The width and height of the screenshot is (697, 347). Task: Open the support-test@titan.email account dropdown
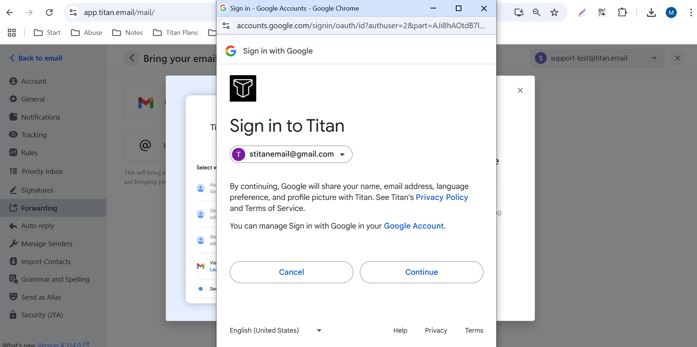tap(597, 58)
